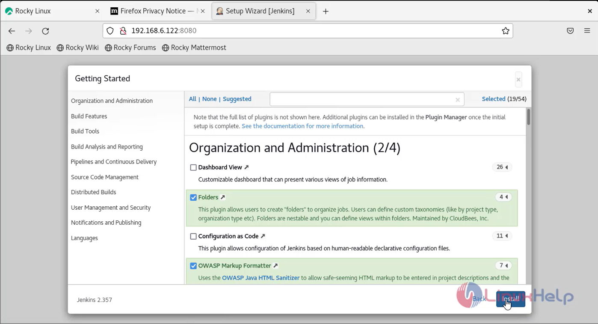Open the Pocket save icon

[570, 31]
